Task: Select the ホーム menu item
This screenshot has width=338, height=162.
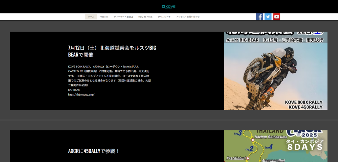Action: 91,17
